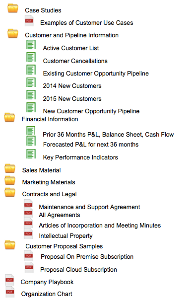Click the PDF icon next to Company Playbook
Screen dimensions: 192x304
10,280
